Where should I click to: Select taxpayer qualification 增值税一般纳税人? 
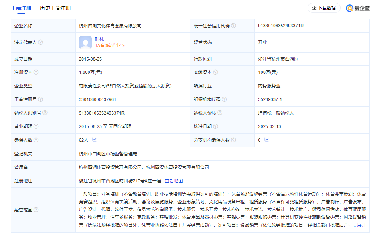(276, 113)
